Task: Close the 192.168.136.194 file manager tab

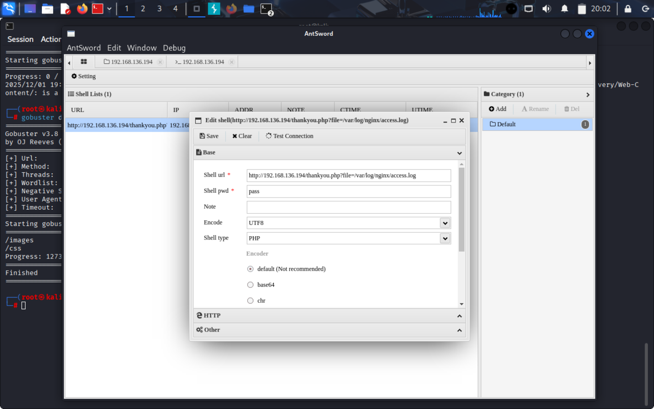Action: (160, 62)
